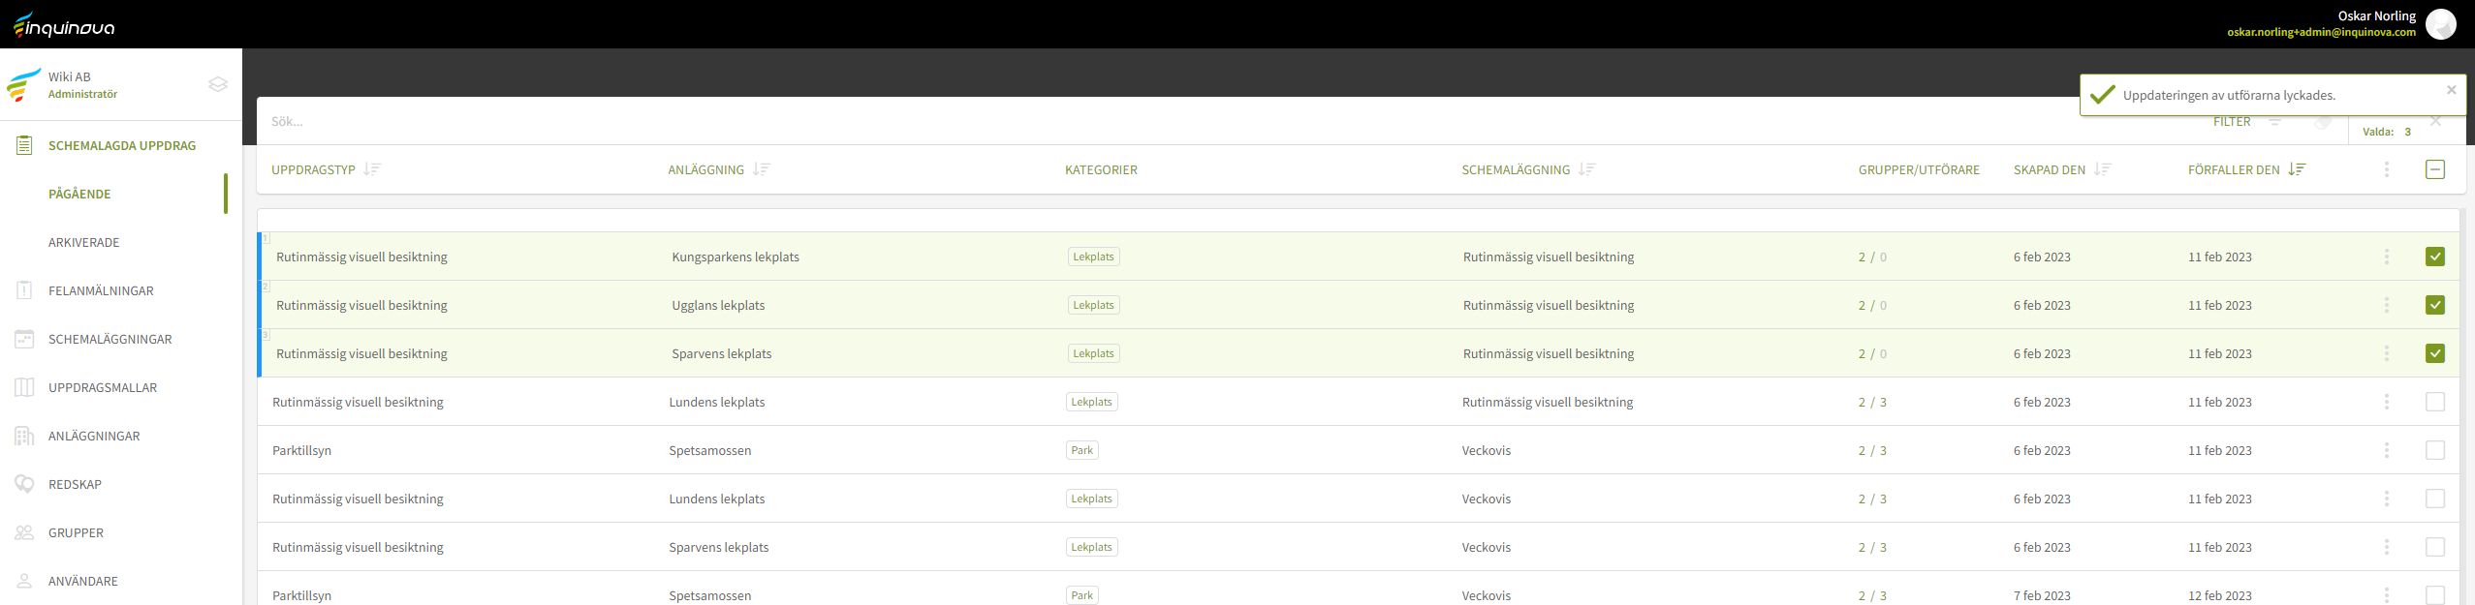This screenshot has width=2475, height=605.
Task: Open the Arkiverade submenu item
Action: (84, 242)
